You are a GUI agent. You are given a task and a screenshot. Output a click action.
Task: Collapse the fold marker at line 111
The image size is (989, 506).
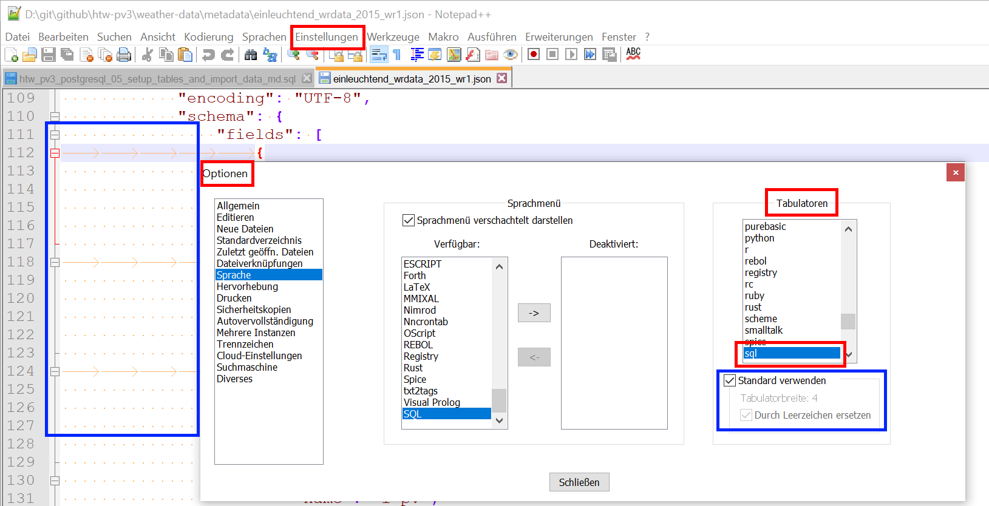coord(55,135)
